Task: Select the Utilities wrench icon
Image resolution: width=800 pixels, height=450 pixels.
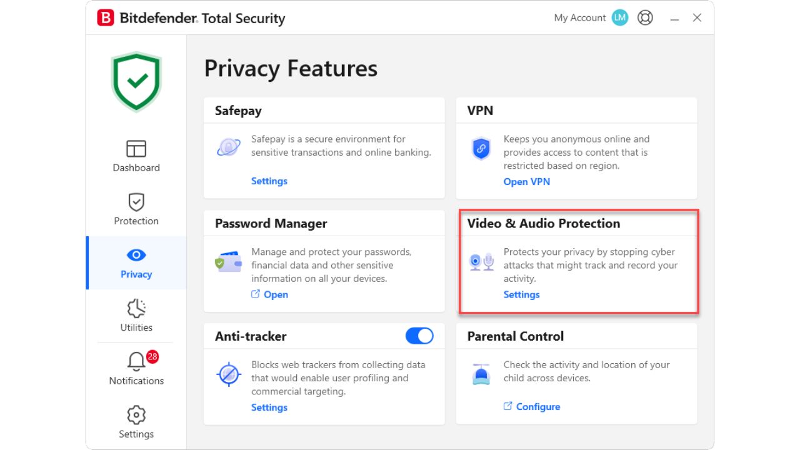Action: [136, 308]
